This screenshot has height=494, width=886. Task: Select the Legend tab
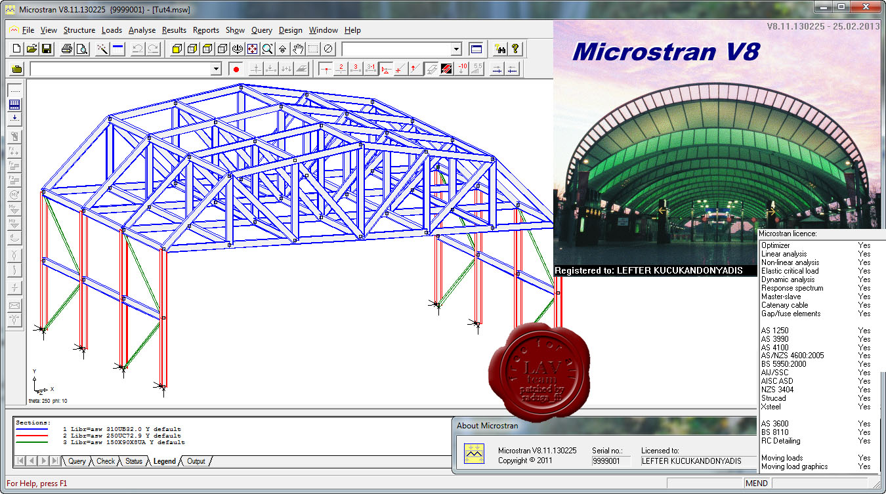pyautogui.click(x=164, y=461)
